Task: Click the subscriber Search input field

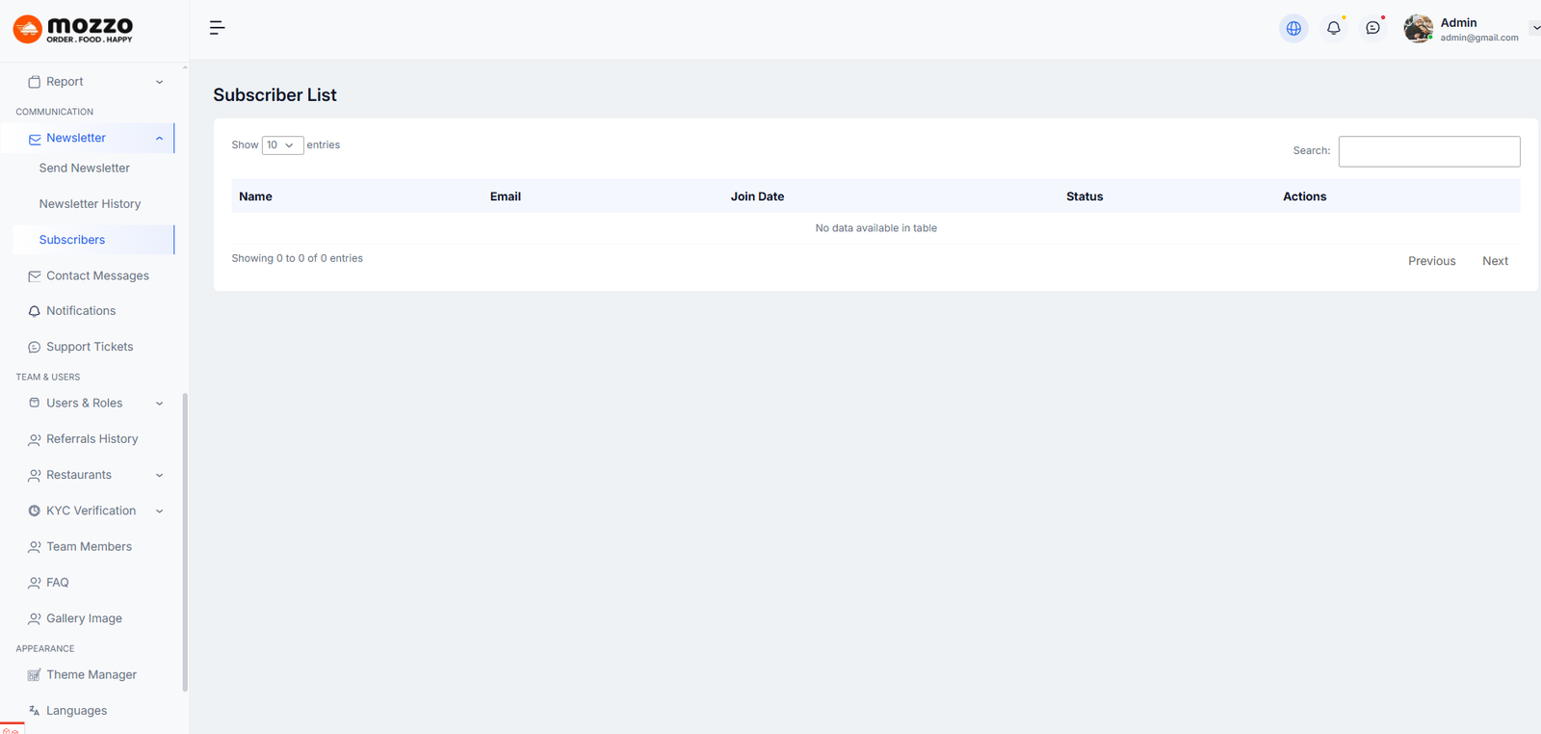Action: (x=1428, y=151)
